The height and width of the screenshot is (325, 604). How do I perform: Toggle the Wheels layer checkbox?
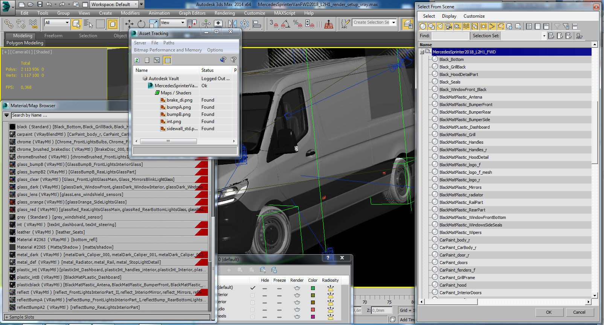[x=252, y=317]
